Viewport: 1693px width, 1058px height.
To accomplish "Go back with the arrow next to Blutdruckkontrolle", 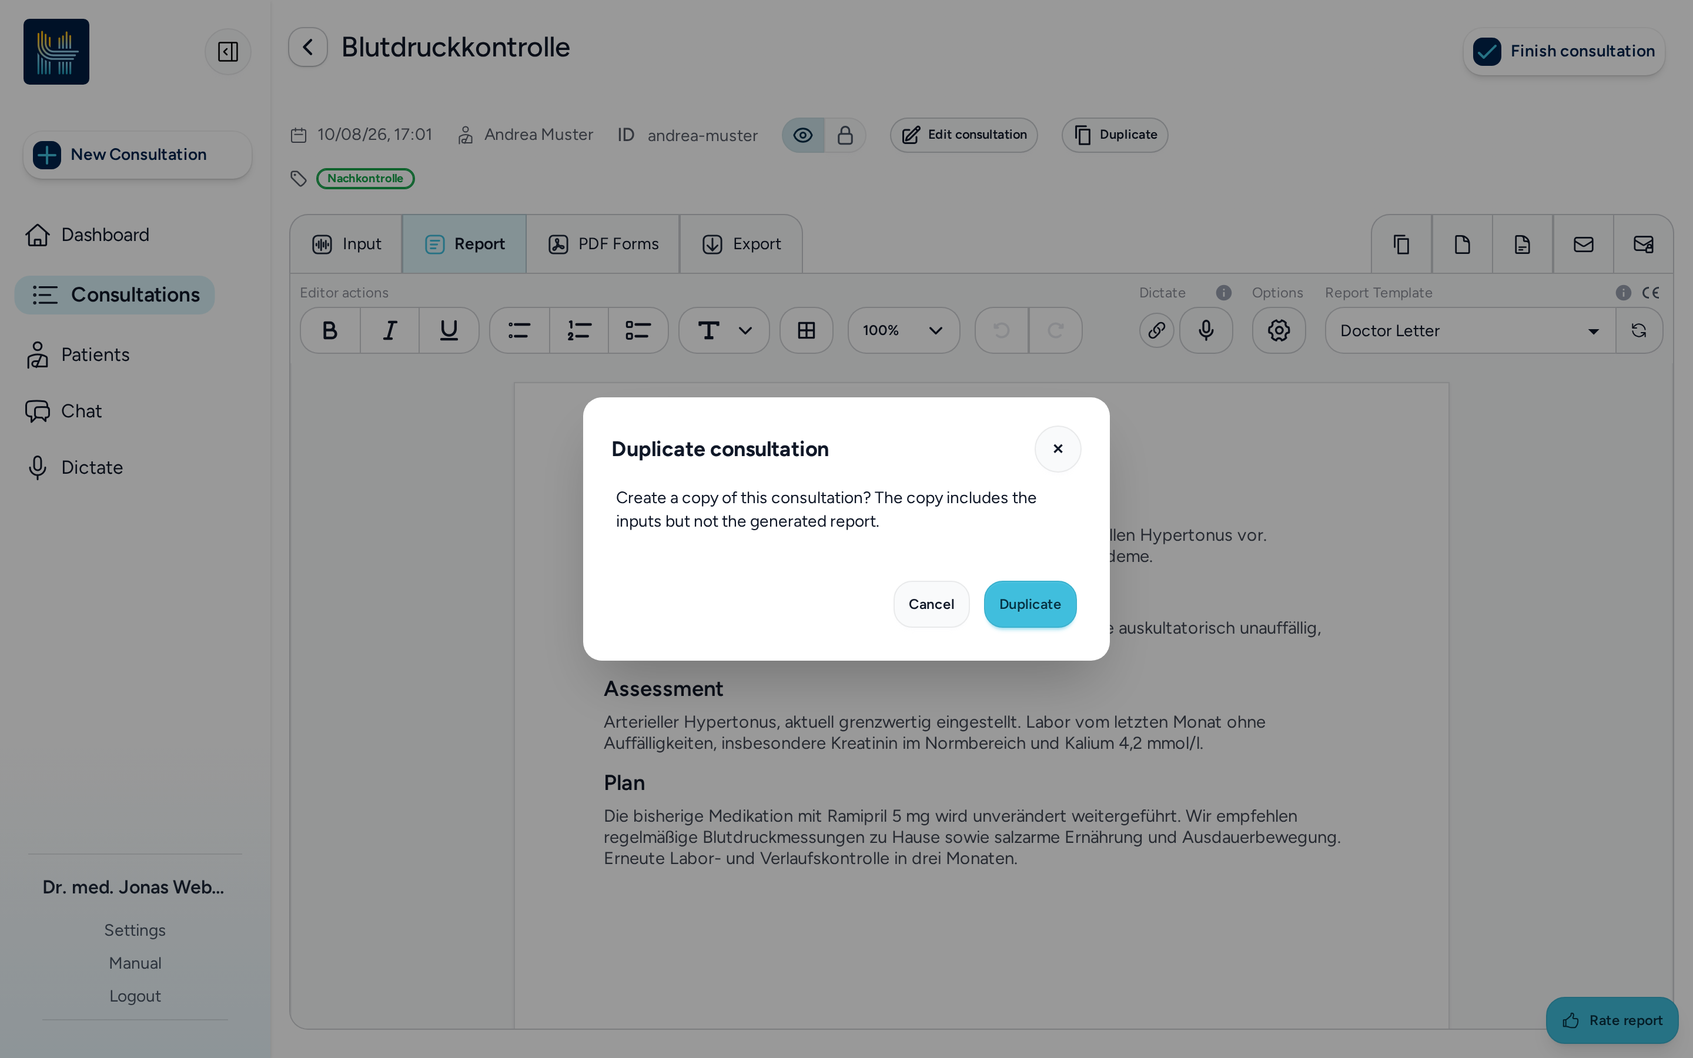I will [308, 48].
